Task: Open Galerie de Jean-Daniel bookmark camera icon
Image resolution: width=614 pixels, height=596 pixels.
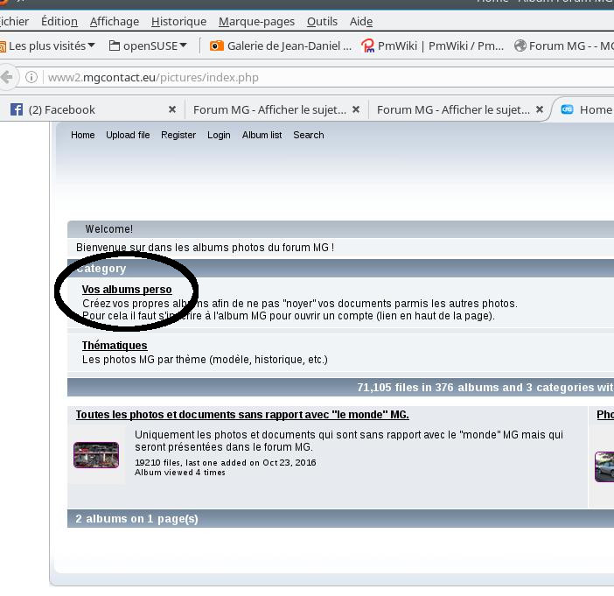Action: coord(217,46)
